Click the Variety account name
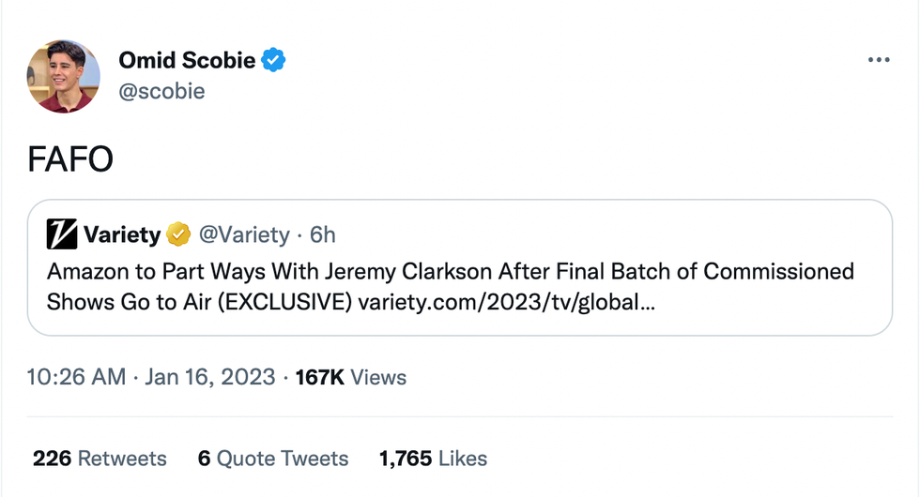The width and height of the screenshot is (920, 497). [122, 234]
